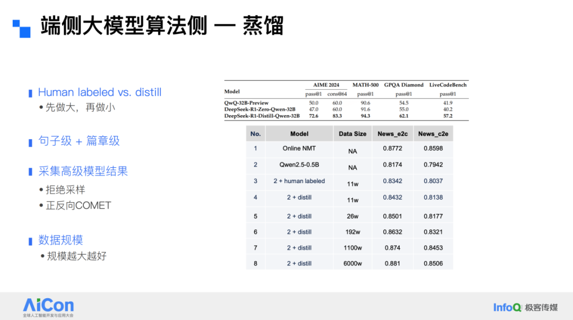Screen dimensions: 573x320
Task: Click the 192w data size cell
Action: [352, 232]
